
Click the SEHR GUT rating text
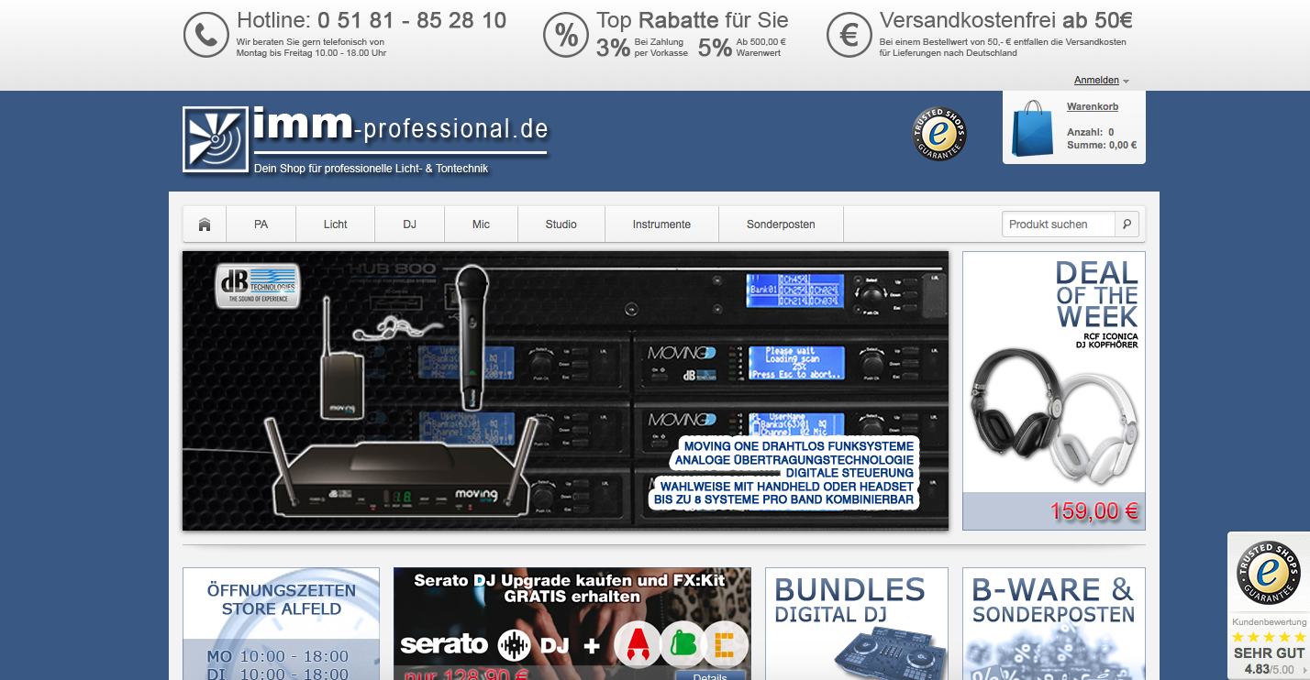pos(1269,653)
